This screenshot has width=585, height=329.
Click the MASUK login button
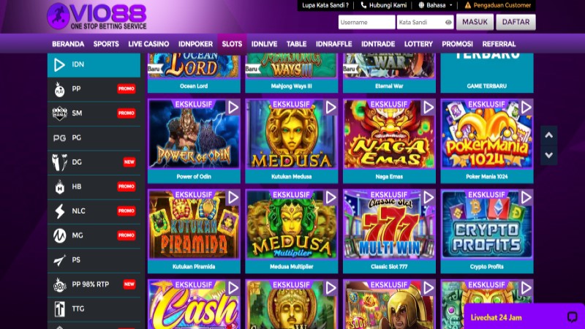click(x=475, y=22)
